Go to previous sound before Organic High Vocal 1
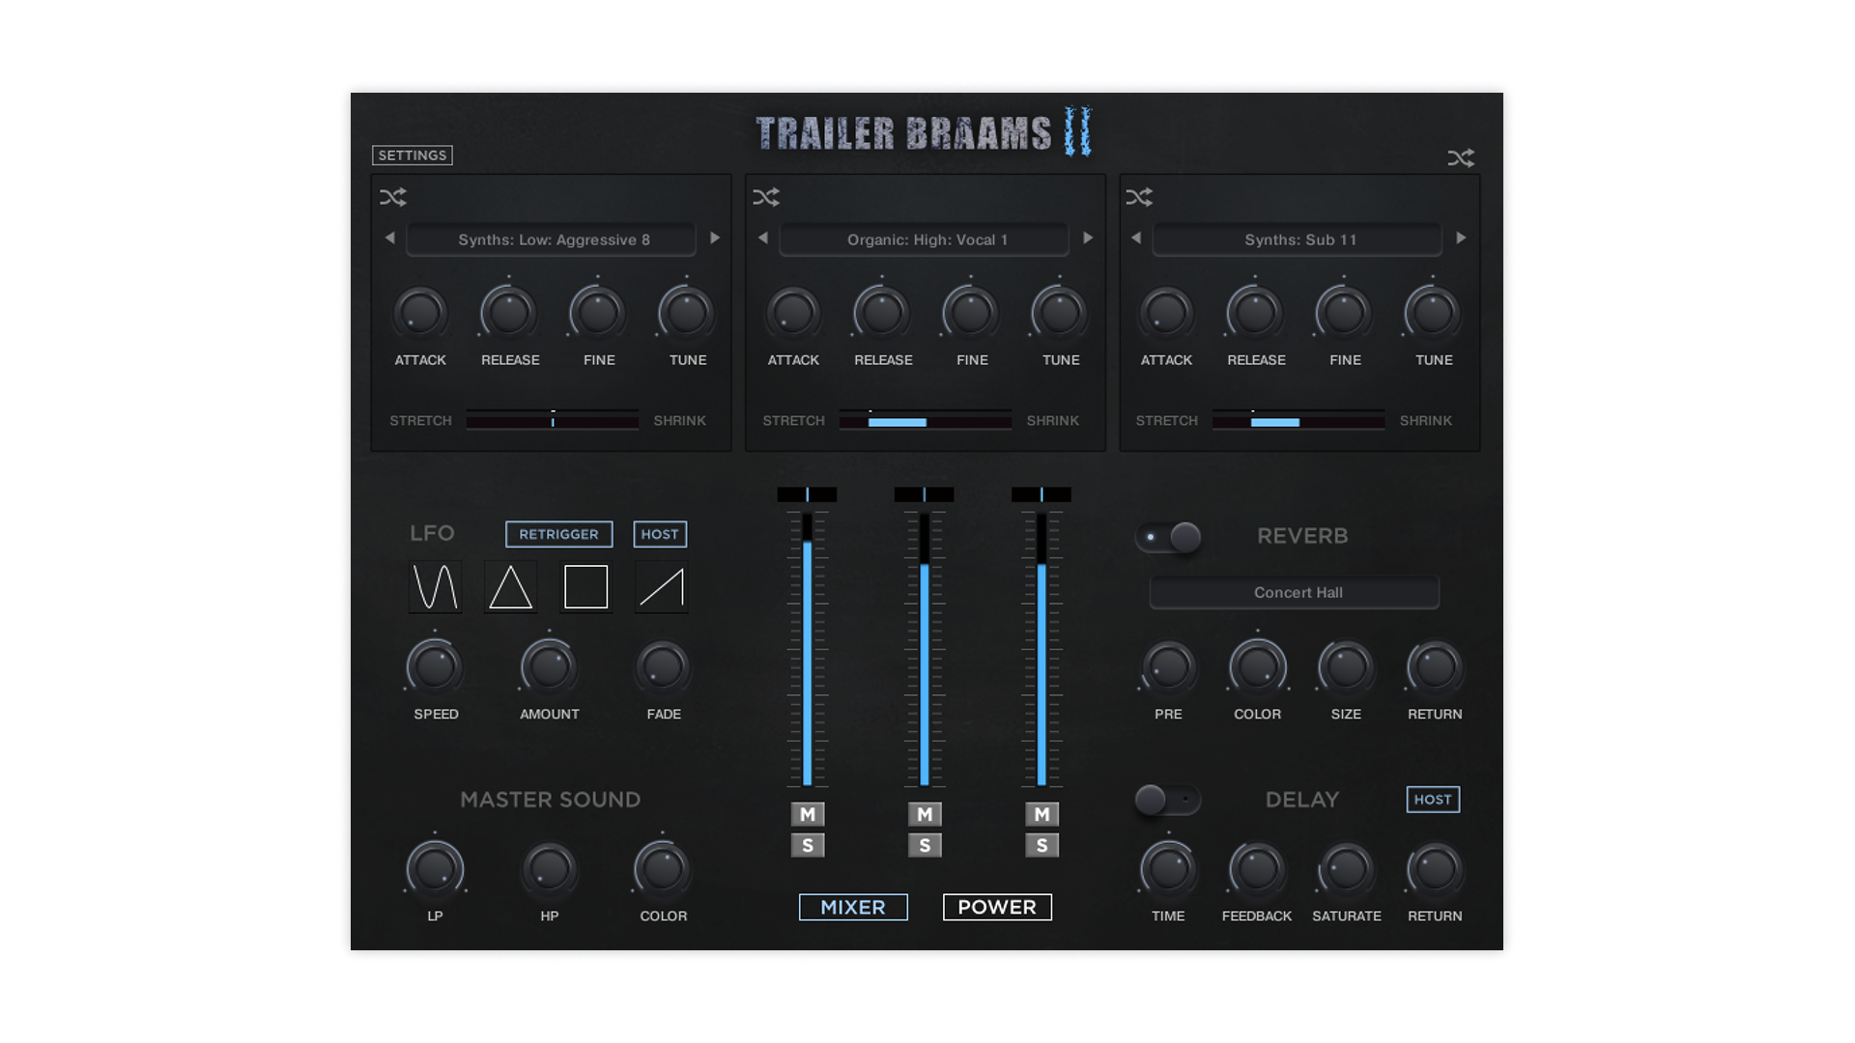Image resolution: width=1855 pixels, height=1043 pixels. point(763,239)
